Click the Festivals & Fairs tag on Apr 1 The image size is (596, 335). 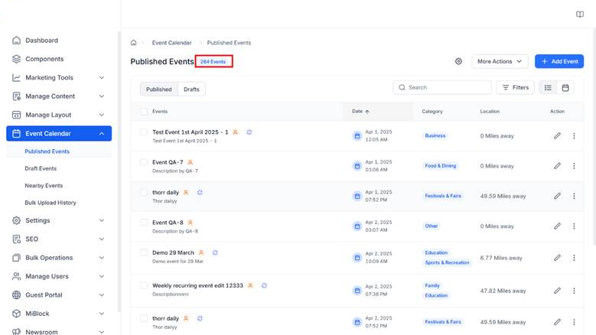point(443,196)
